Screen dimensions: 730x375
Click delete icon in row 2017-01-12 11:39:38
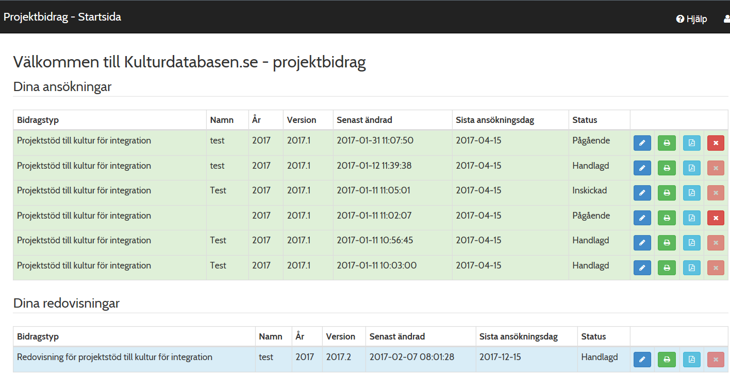716,168
